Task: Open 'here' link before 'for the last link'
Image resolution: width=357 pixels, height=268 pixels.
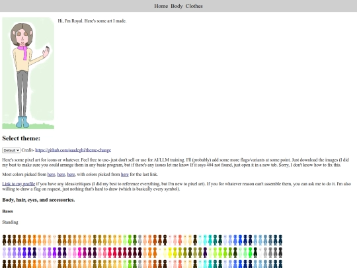Action: 124,174
